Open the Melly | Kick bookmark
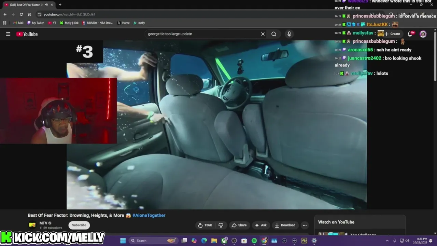Image resolution: width=437 pixels, height=246 pixels. pyautogui.click(x=69, y=23)
